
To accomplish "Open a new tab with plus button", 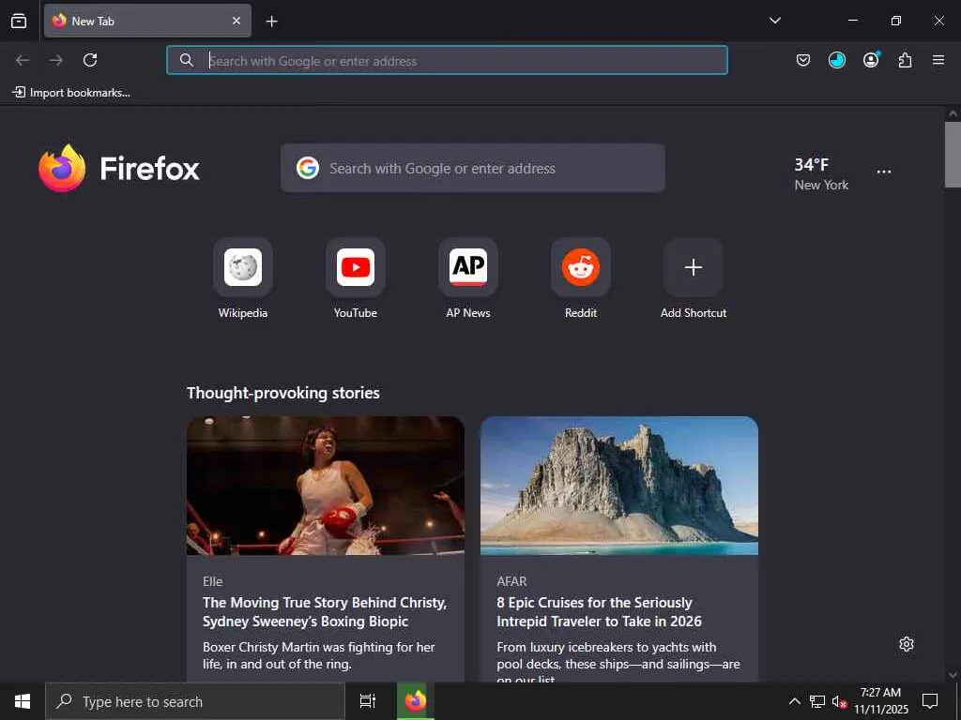I will click(x=271, y=22).
